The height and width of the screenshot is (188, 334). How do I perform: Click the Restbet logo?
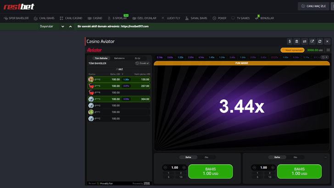point(19,6)
